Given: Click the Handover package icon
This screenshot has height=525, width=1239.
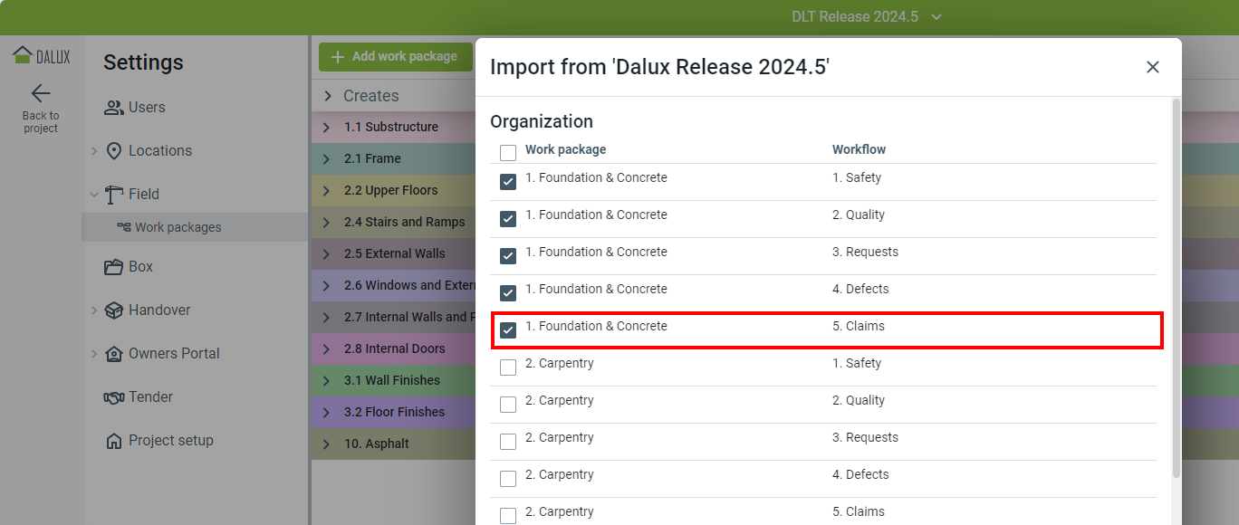Looking at the screenshot, I should [114, 310].
